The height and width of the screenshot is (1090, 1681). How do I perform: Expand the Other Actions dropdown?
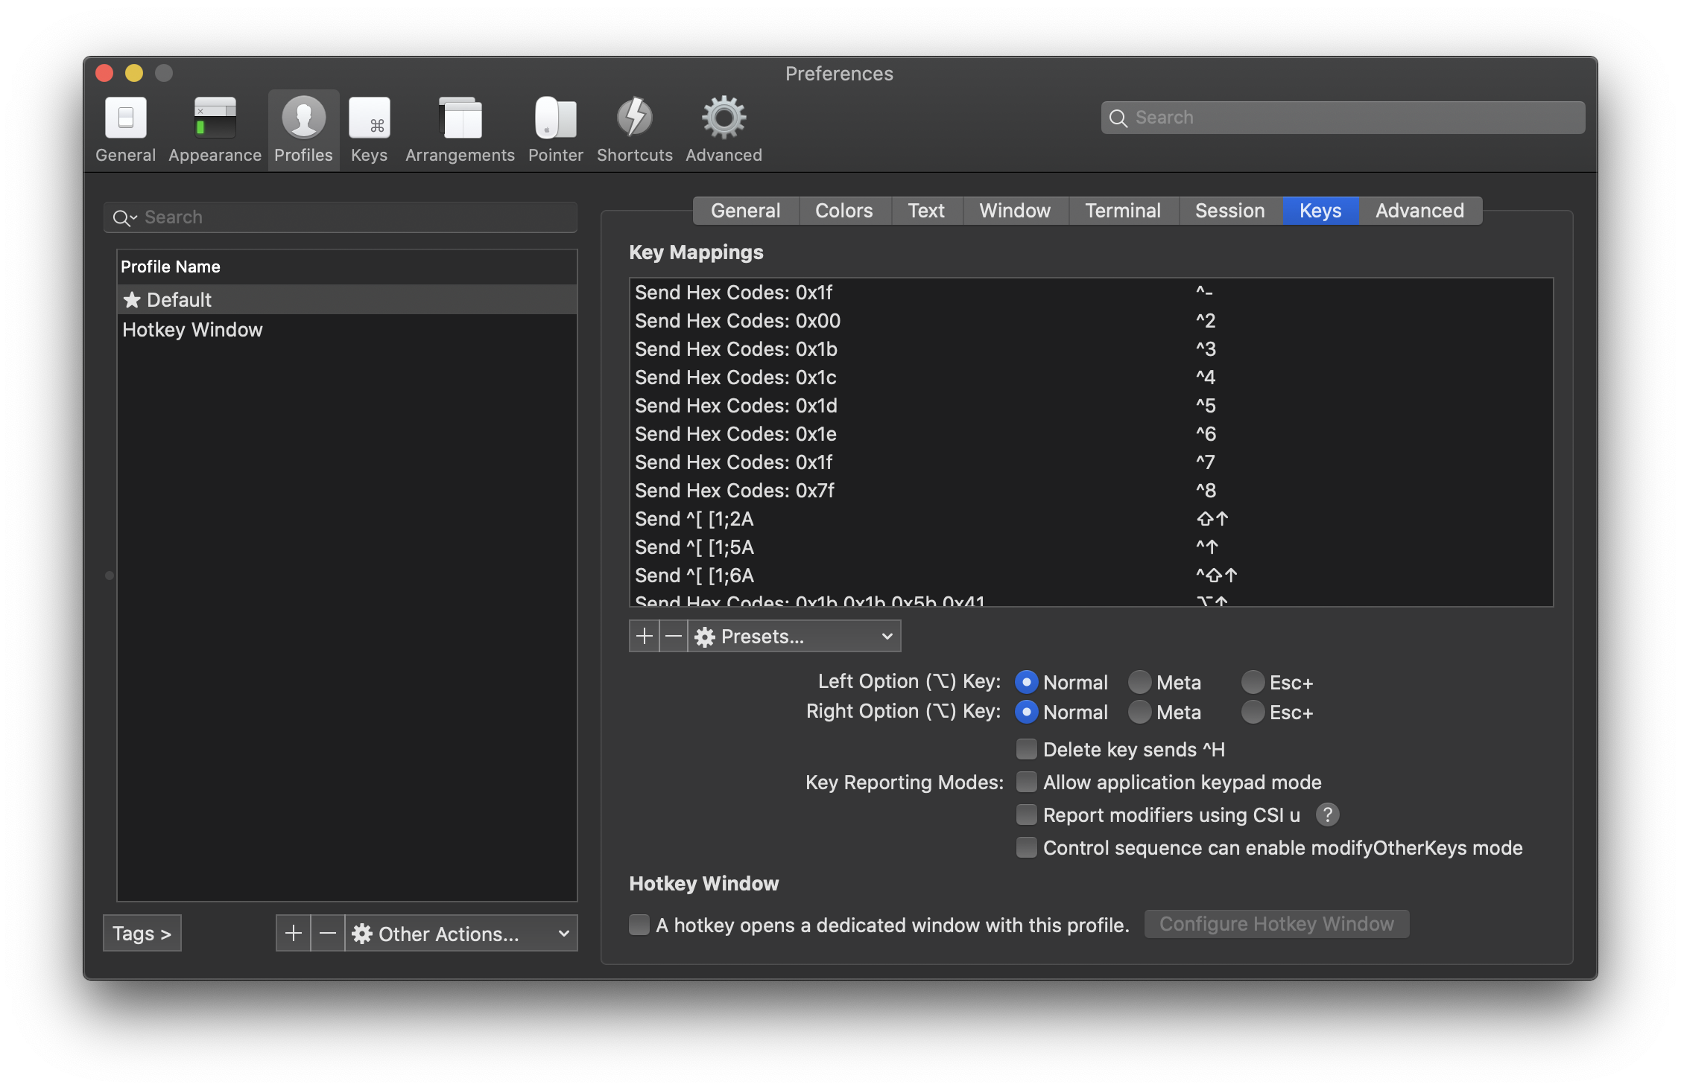tap(461, 934)
